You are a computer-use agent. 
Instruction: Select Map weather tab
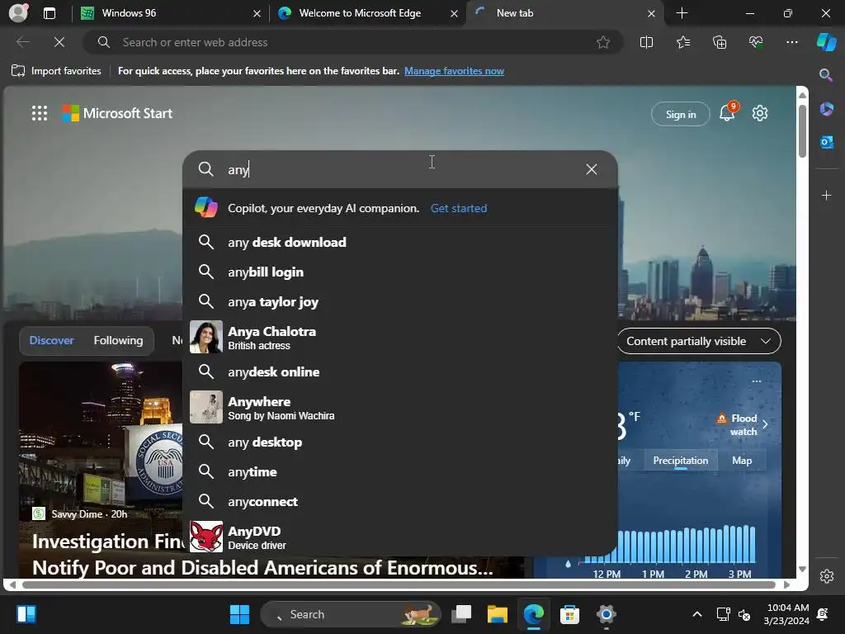pos(742,461)
